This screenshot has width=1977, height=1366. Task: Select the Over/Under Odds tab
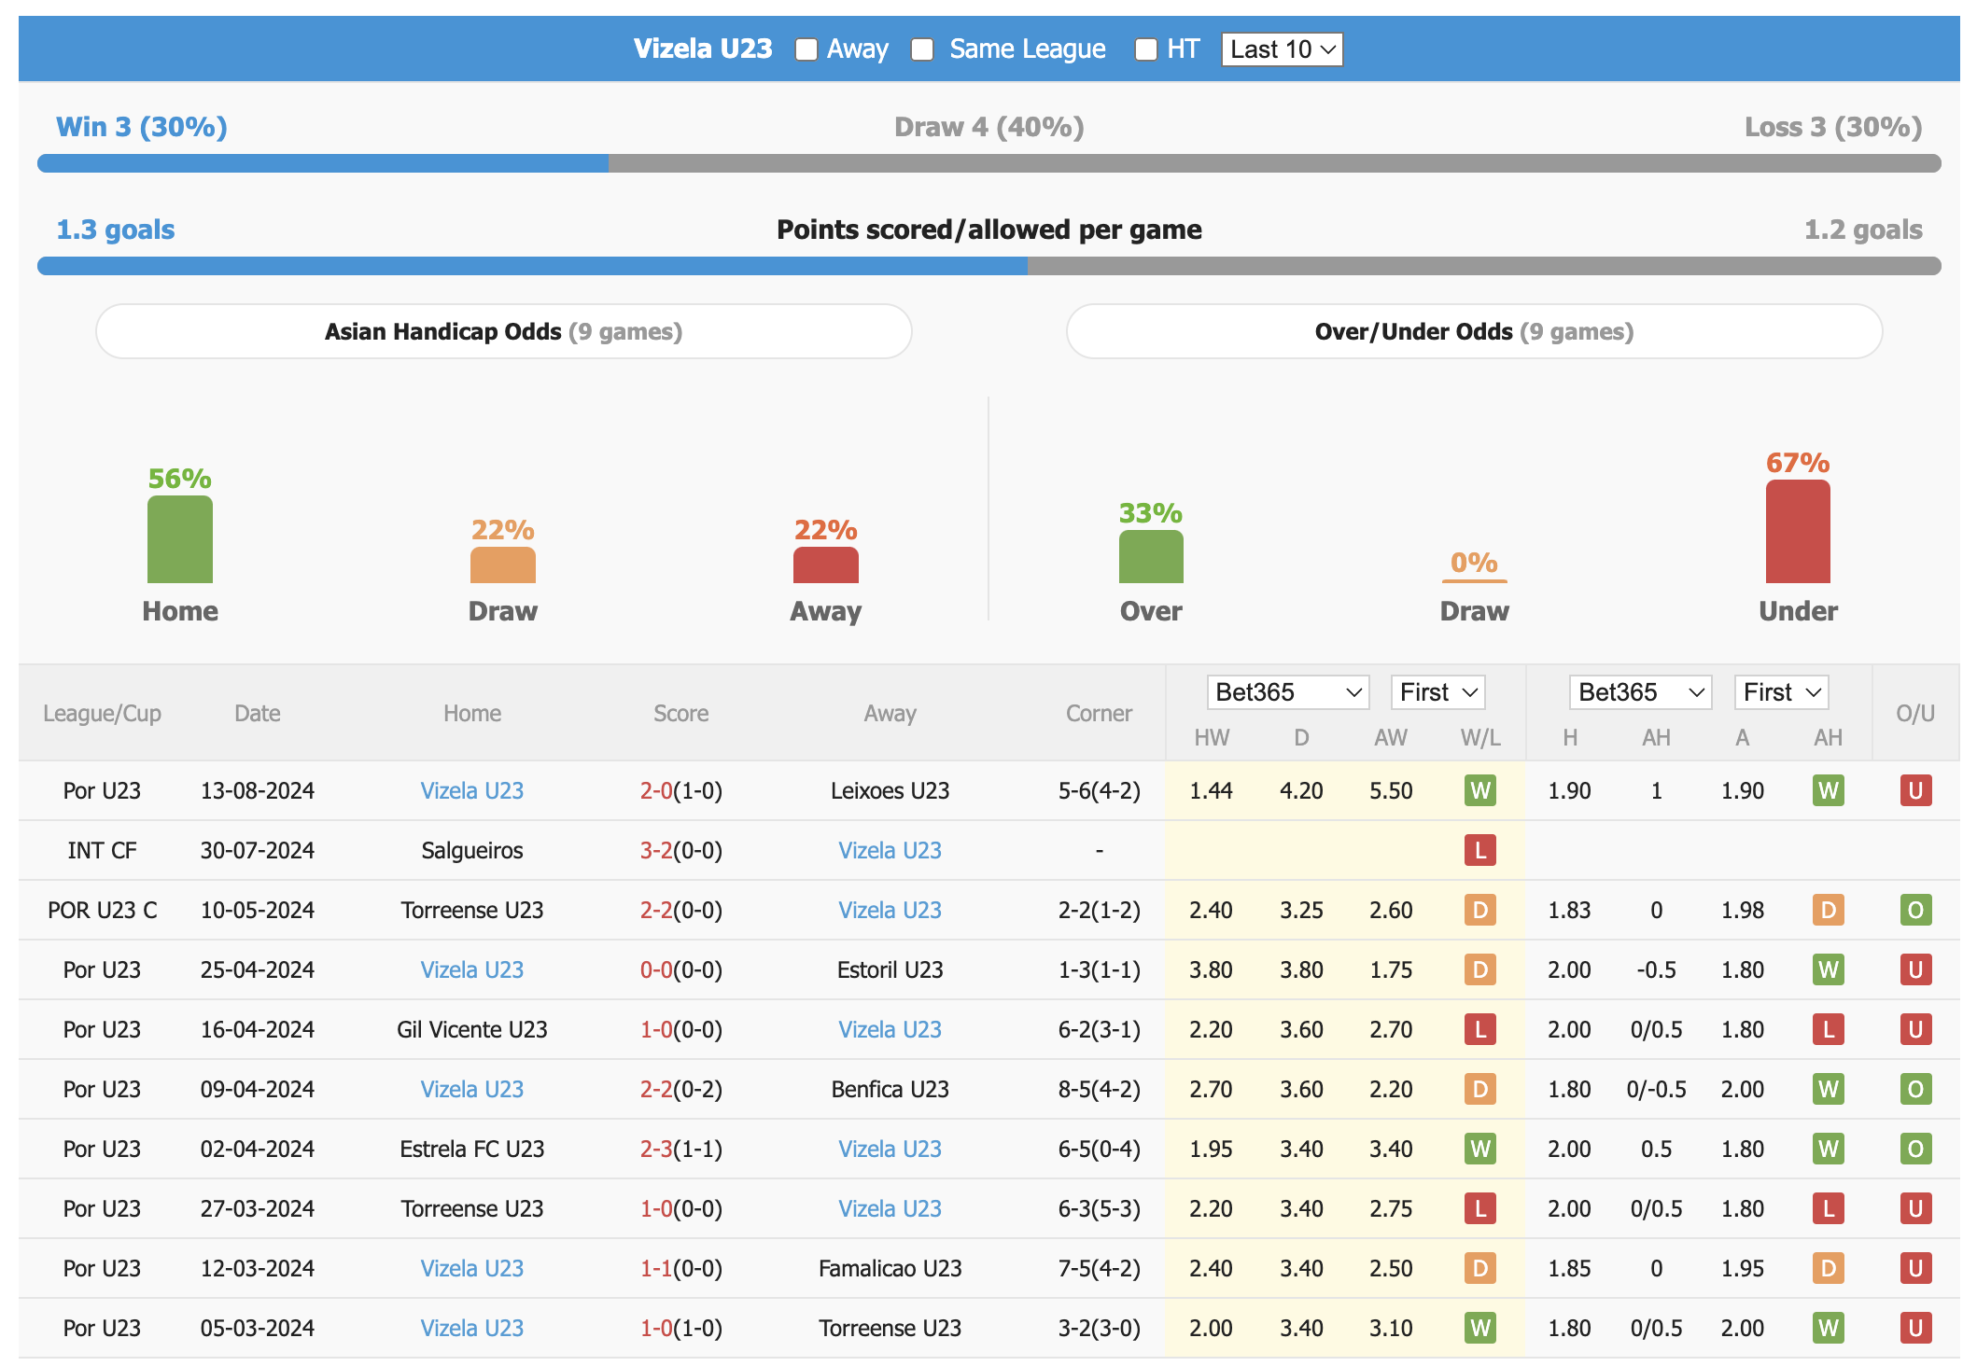pos(1475,331)
